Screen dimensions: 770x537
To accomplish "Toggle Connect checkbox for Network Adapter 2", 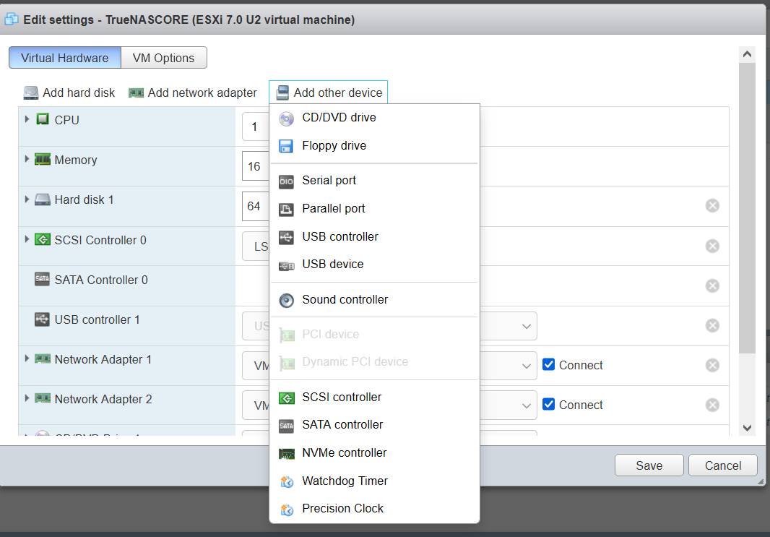I will click(x=549, y=404).
